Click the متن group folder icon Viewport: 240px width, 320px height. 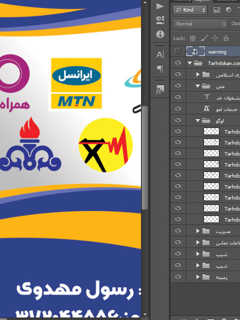click(x=206, y=86)
